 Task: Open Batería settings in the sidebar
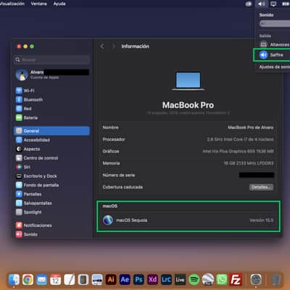click(x=52, y=118)
